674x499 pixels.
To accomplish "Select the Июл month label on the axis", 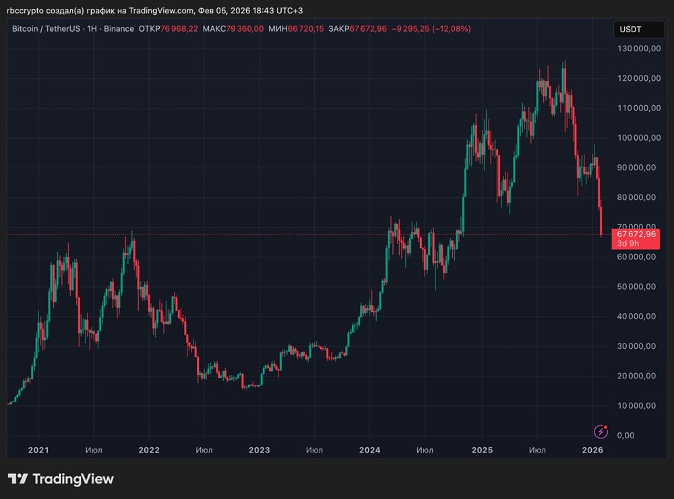I will point(94,450).
